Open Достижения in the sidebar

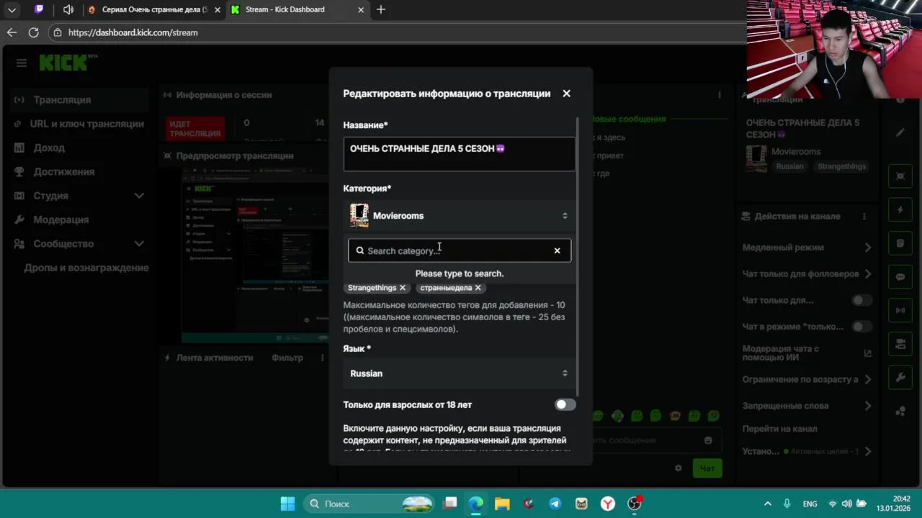tap(79, 172)
